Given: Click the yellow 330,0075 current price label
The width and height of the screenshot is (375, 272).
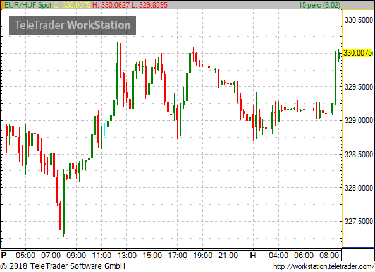Looking at the screenshot, I should 358,53.
